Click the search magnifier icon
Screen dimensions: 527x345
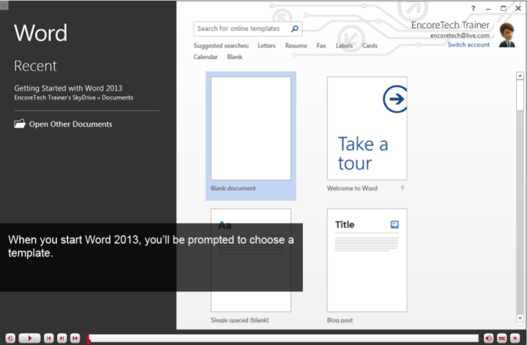[x=295, y=29]
